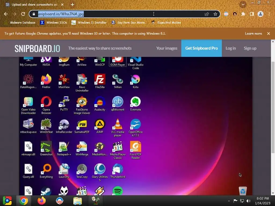
Task: Open File Explorer from the taskbar
Action: tap(77, 201)
